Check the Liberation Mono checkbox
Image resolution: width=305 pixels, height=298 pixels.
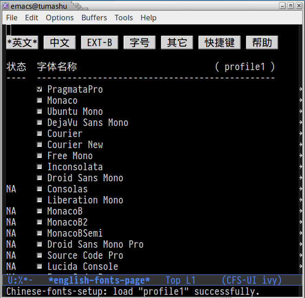(x=39, y=200)
